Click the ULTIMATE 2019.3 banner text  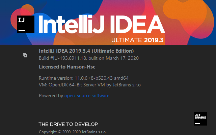pyautogui.click(x=137, y=40)
